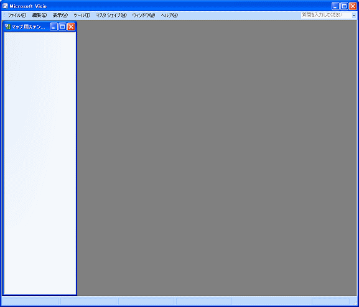Close the マップ用ステンシル stencil window
This screenshot has width=359, height=307.
click(x=71, y=27)
